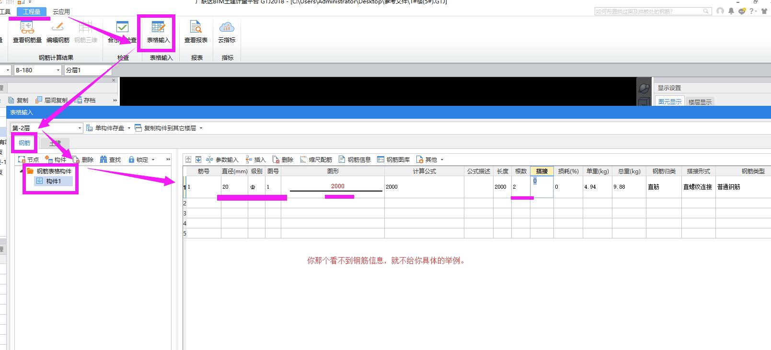Open the 单构件存盘 dropdown arrow
The width and height of the screenshot is (771, 350).
coord(129,128)
